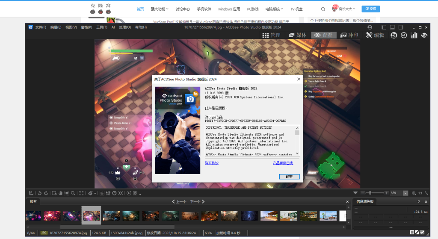Click 确定 button in About dialog
Image resolution: width=438 pixels, height=239 pixels.
click(x=289, y=177)
